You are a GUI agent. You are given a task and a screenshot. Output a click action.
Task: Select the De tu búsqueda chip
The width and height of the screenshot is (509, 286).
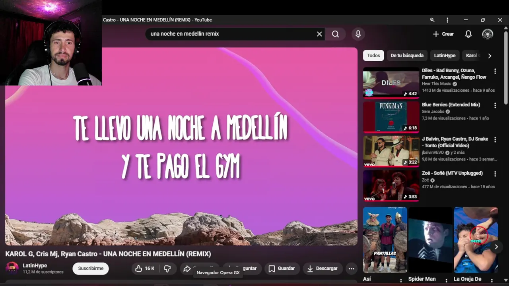click(407, 56)
